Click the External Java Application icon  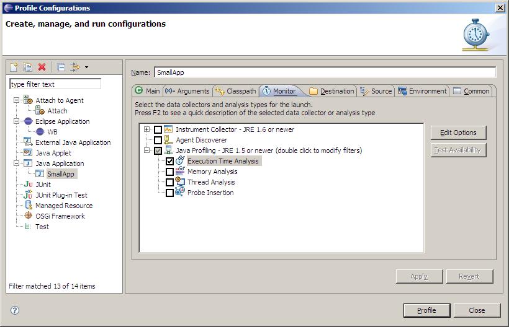(28, 142)
